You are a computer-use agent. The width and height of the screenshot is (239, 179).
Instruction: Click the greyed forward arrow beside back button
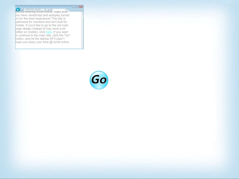click(22, 10)
